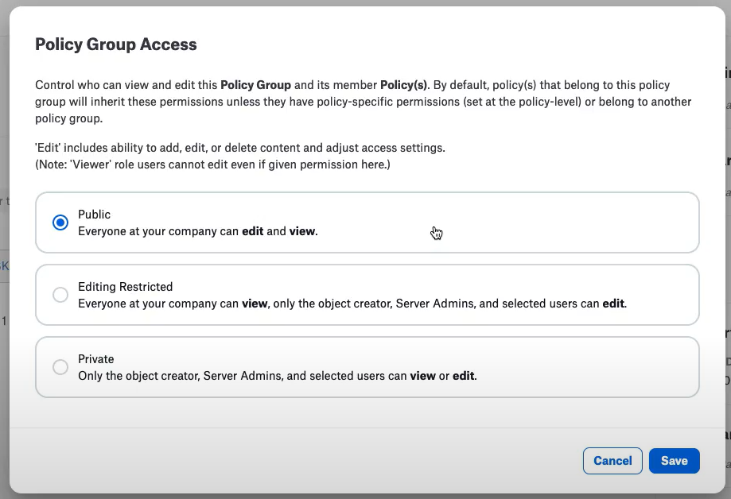
Task: Select the Public radio button
Action: [60, 222]
